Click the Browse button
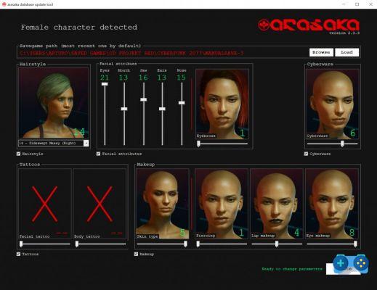Screen dimensions: 377x290 pos(321,52)
